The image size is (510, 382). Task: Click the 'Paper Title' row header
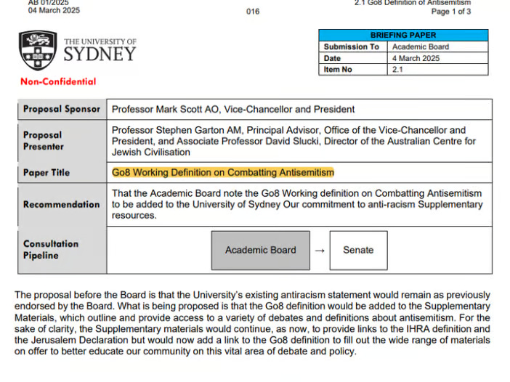(62, 172)
